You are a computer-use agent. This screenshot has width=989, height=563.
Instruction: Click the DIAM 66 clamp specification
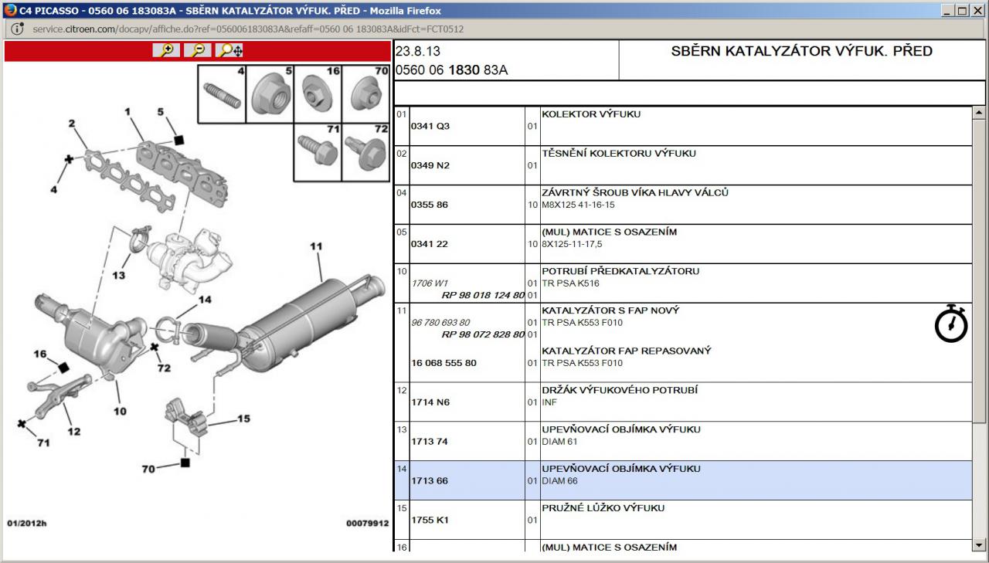coord(559,481)
